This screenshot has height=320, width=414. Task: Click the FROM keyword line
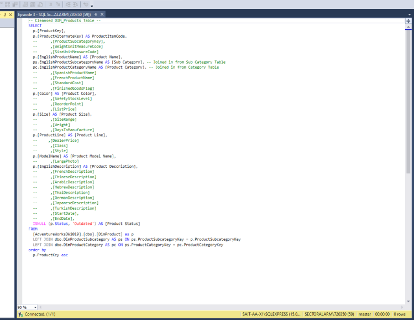coord(33,229)
